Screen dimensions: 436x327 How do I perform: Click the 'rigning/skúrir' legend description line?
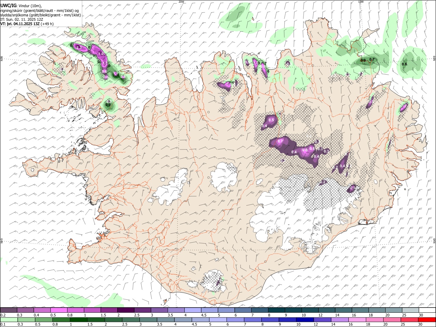pos(40,11)
